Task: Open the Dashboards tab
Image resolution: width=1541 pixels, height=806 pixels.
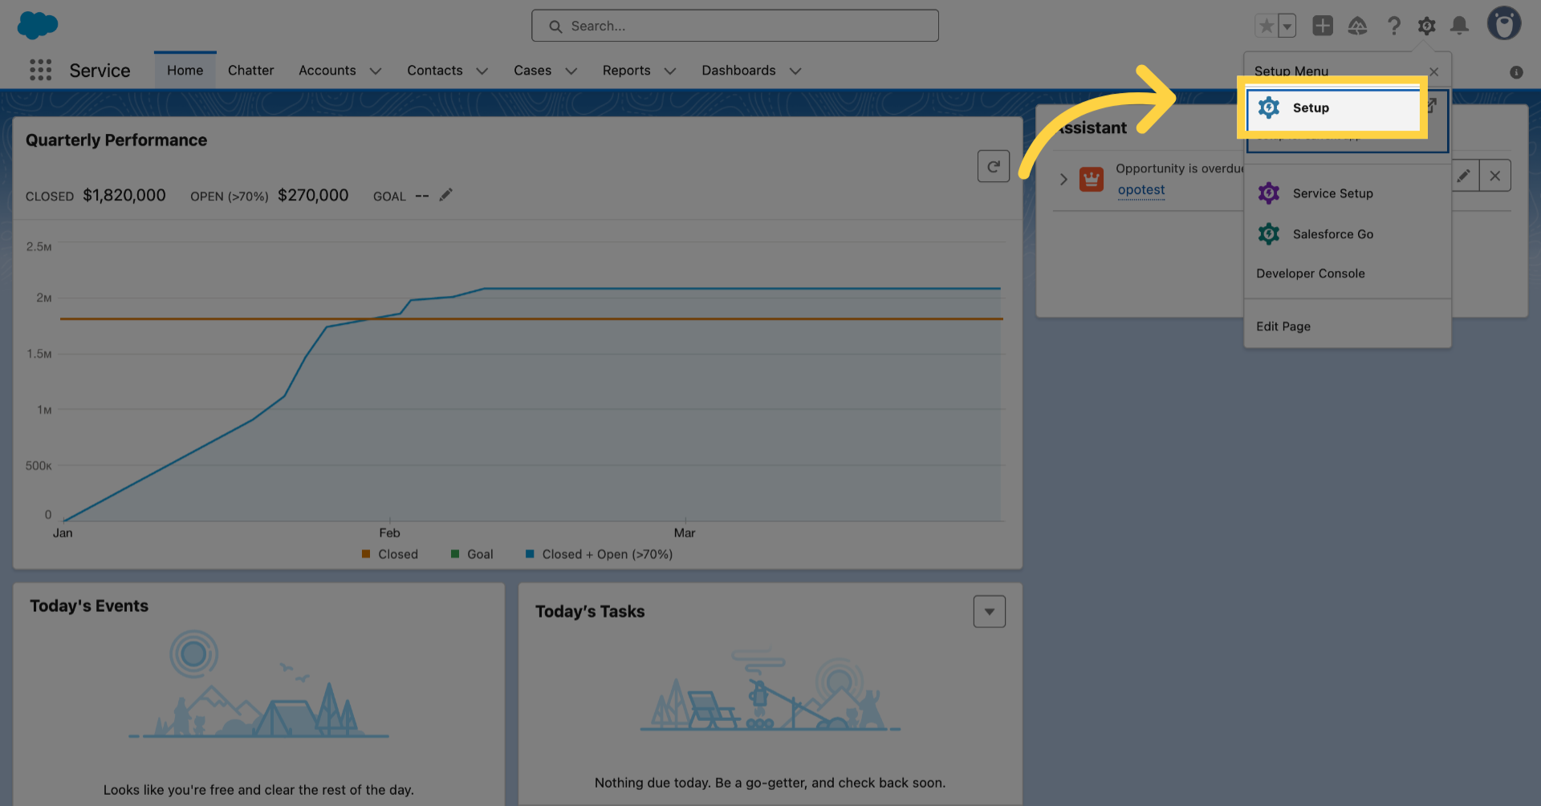Action: coord(738,71)
